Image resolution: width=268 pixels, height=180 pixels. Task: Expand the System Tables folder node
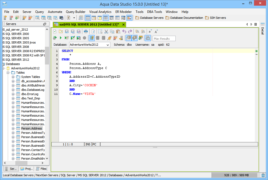coord(13,77)
